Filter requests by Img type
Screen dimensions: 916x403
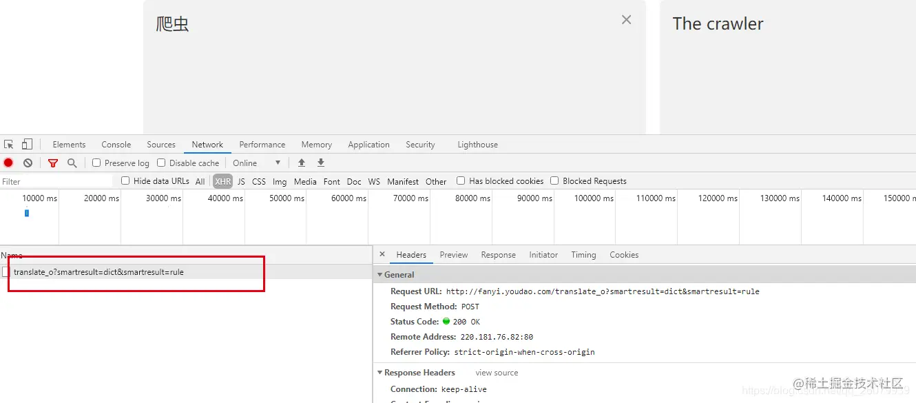pyautogui.click(x=280, y=182)
